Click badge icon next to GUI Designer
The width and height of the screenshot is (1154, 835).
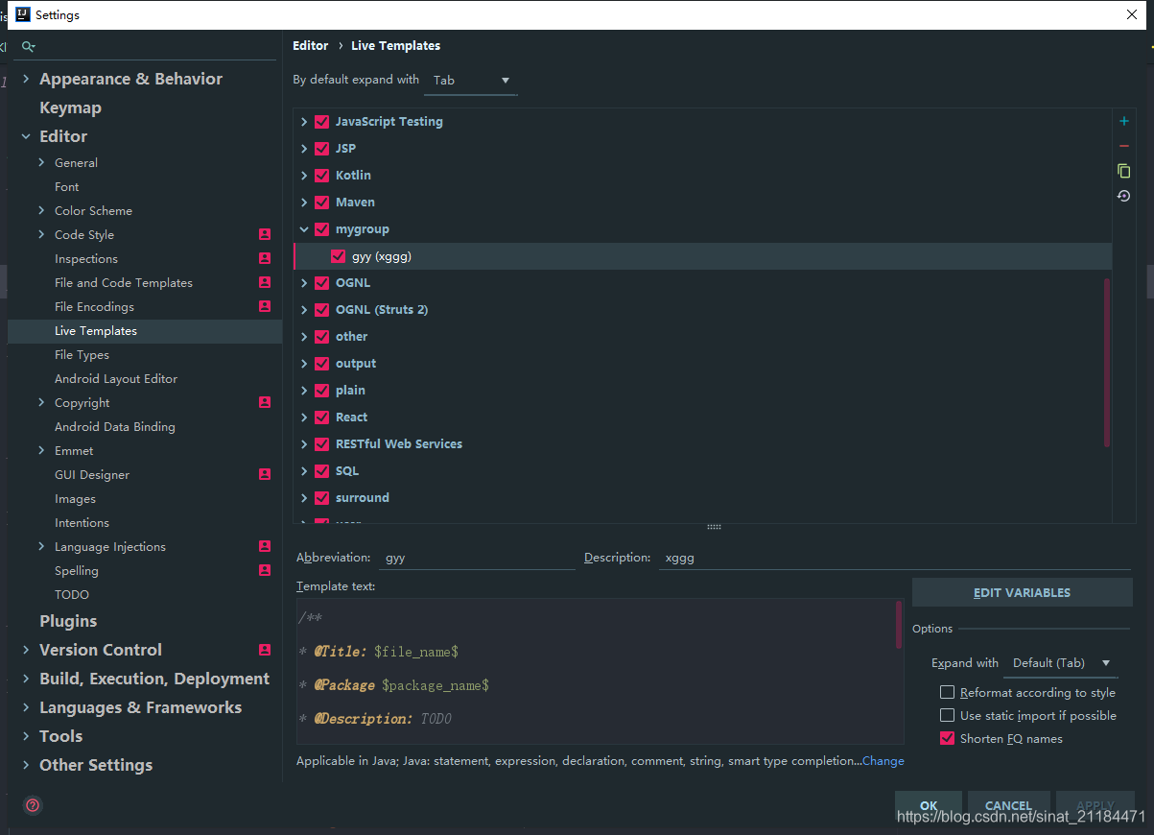pyautogui.click(x=265, y=474)
